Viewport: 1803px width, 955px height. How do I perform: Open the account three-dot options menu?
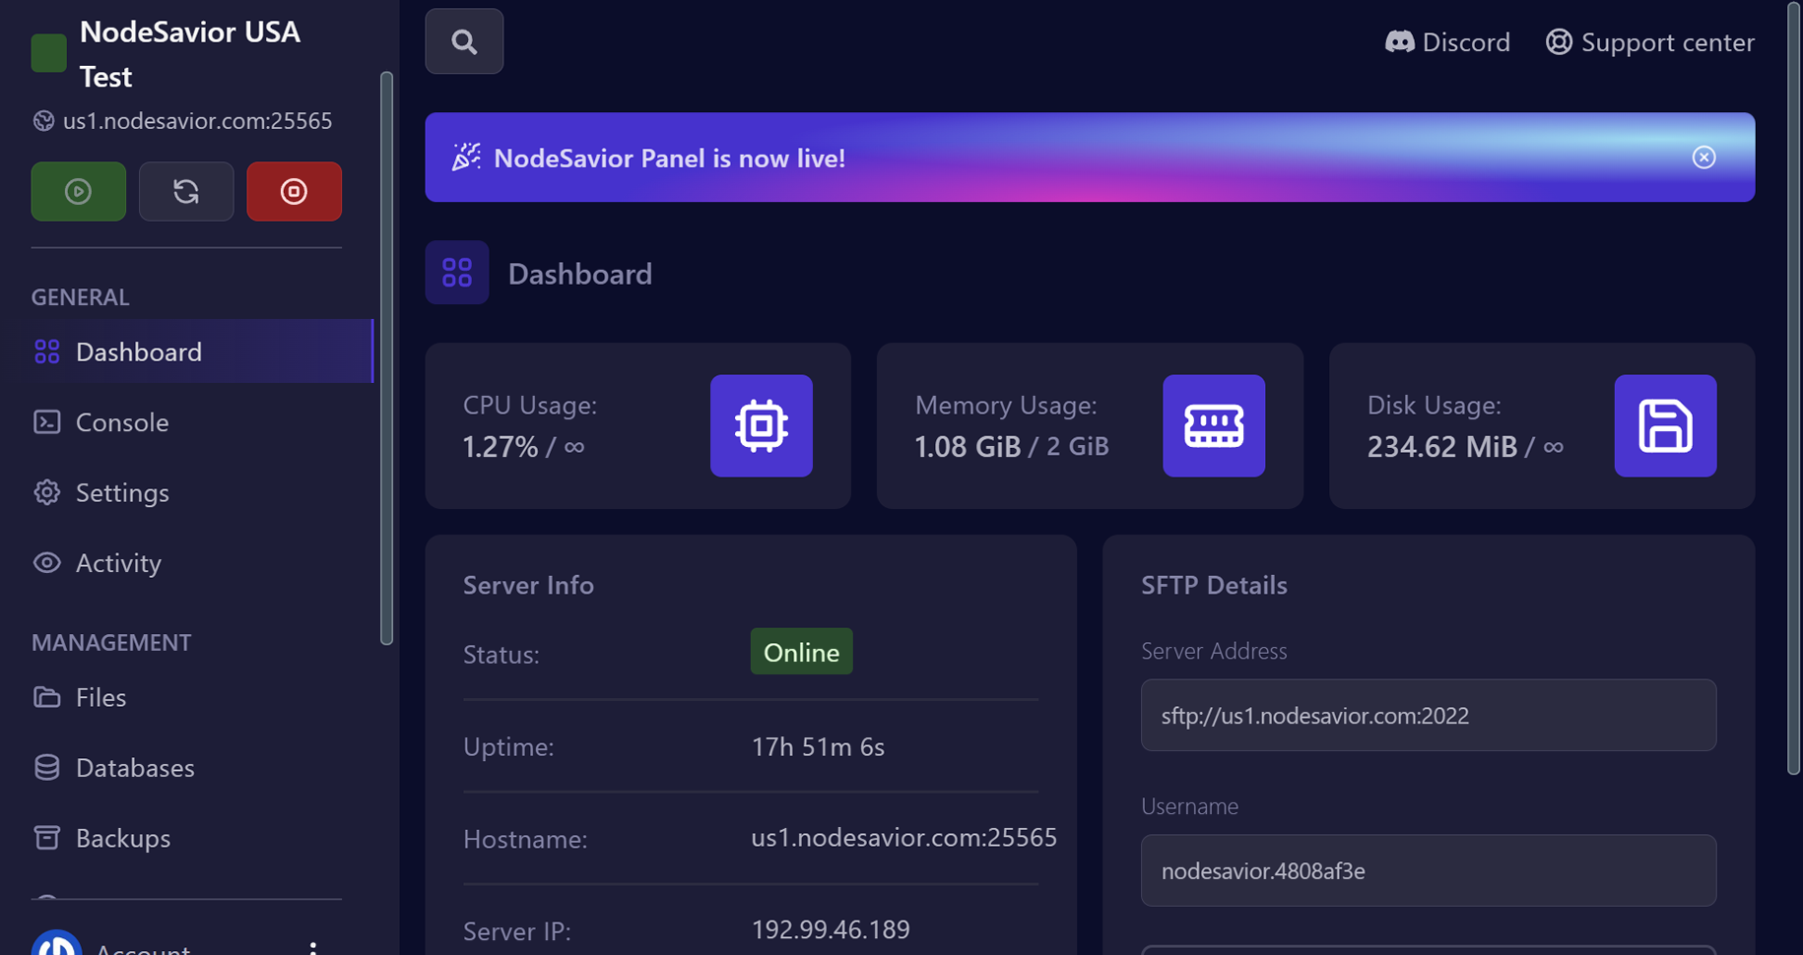click(x=313, y=947)
